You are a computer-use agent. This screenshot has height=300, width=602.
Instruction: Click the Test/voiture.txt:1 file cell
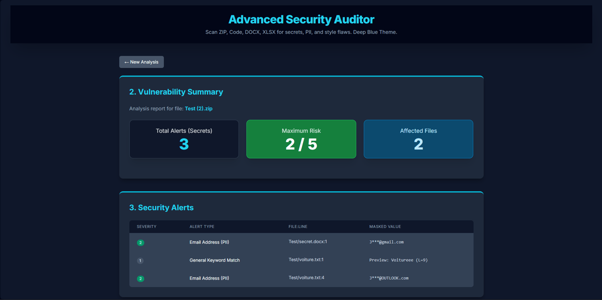[x=306, y=259]
